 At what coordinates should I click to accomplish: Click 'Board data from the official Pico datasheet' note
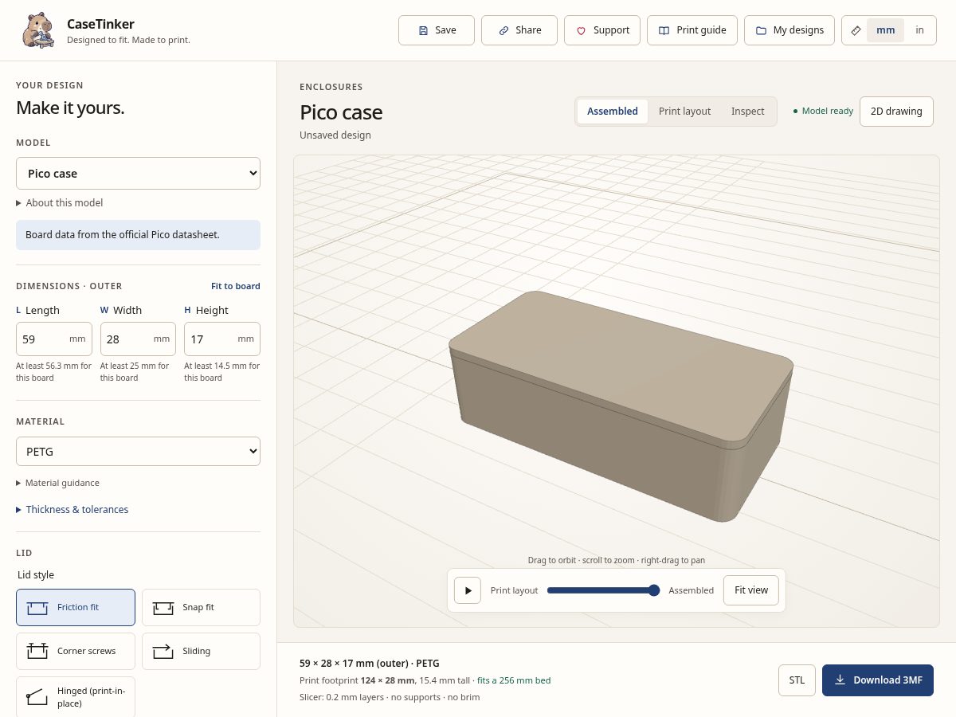pos(138,235)
